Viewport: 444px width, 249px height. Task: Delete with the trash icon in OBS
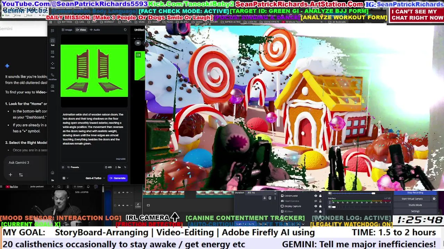270,198
